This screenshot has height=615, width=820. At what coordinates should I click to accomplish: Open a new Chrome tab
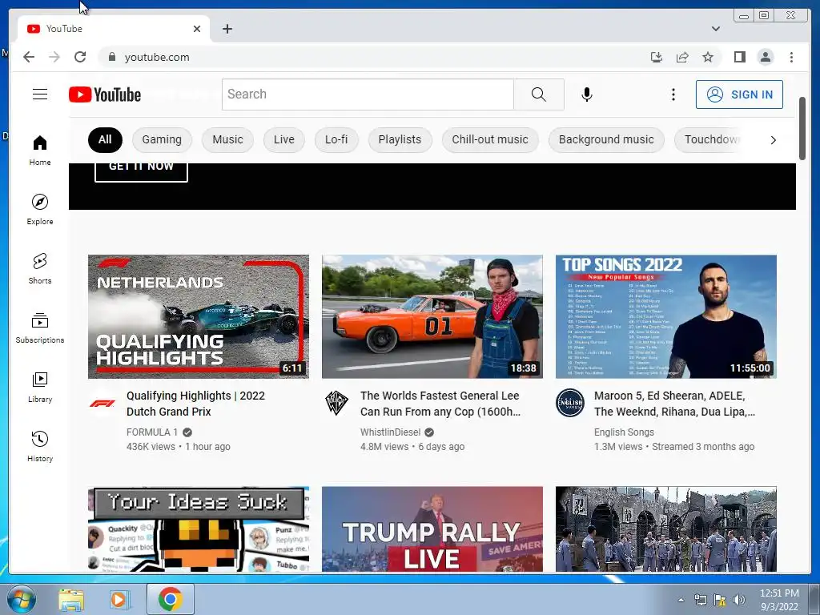tap(227, 29)
